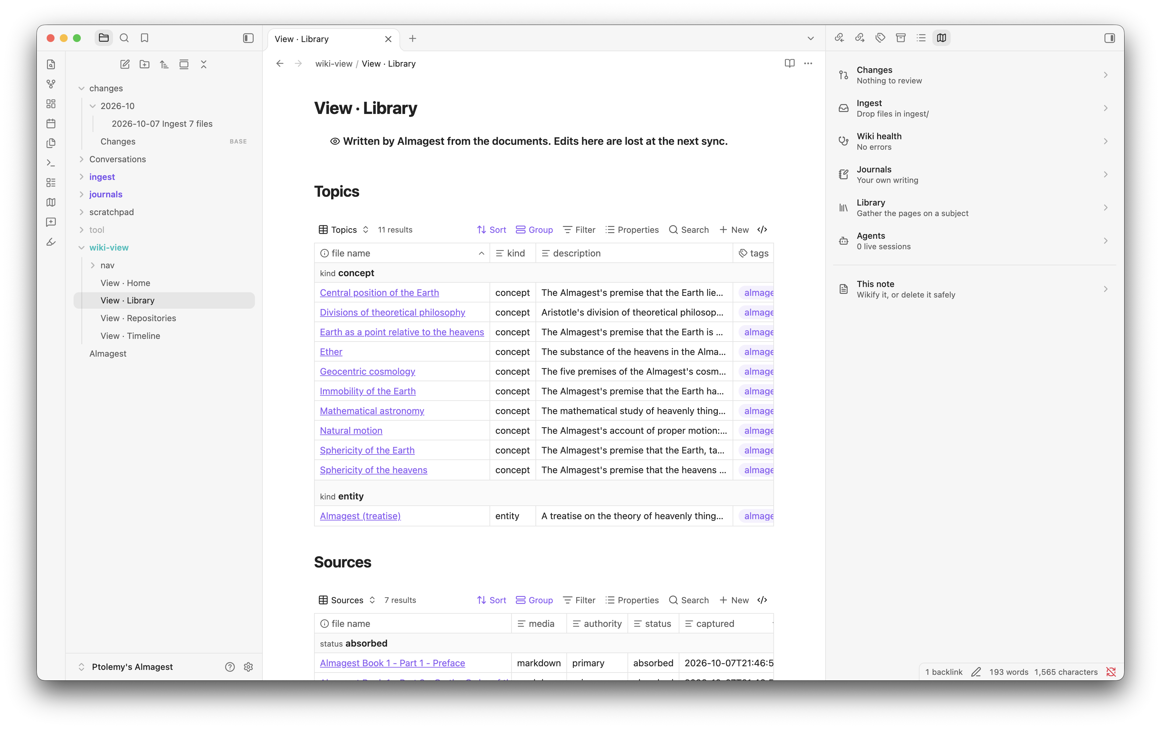1161x729 pixels.
Task: Add a new tab with plus button
Action: (x=413, y=38)
